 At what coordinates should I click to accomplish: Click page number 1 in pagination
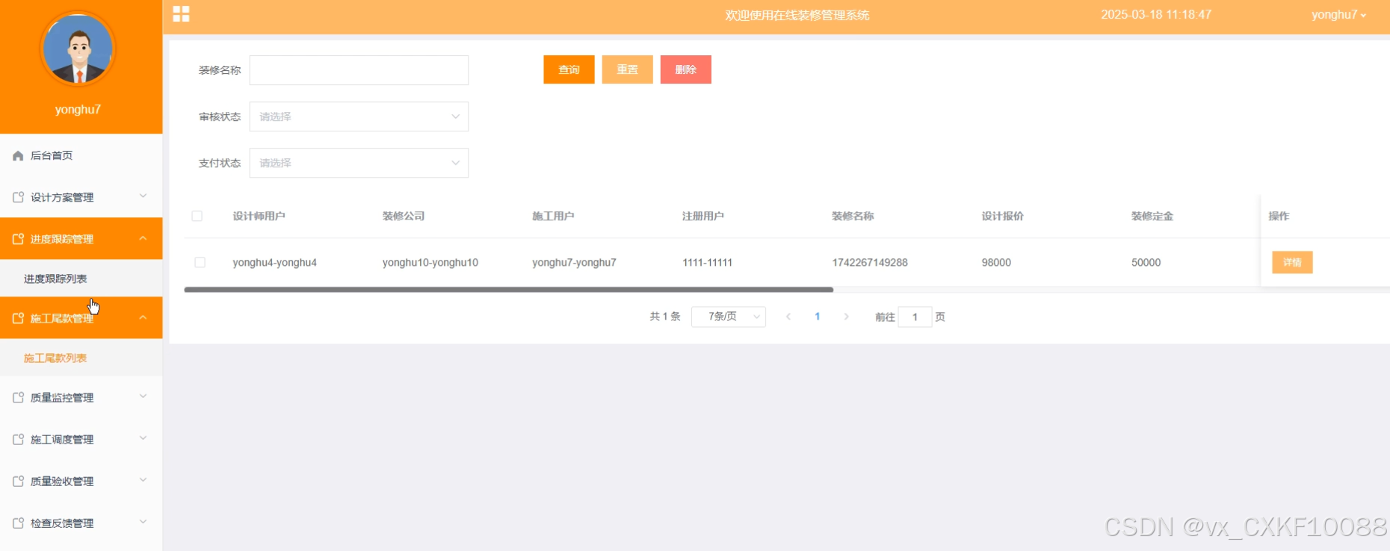817,317
